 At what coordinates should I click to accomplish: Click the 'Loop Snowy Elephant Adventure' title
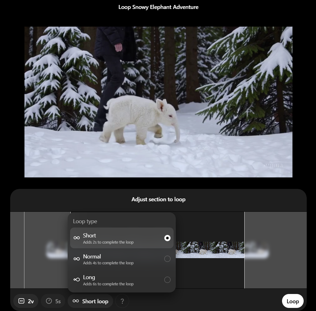point(158,7)
